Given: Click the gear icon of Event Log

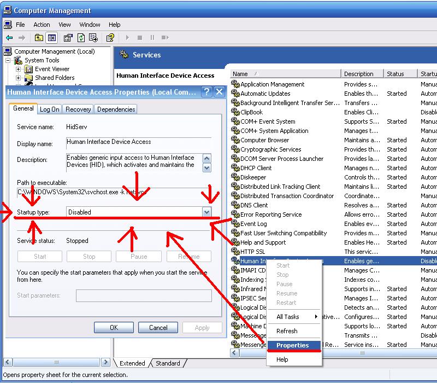Looking at the screenshot, I should pyautogui.click(x=235, y=223).
